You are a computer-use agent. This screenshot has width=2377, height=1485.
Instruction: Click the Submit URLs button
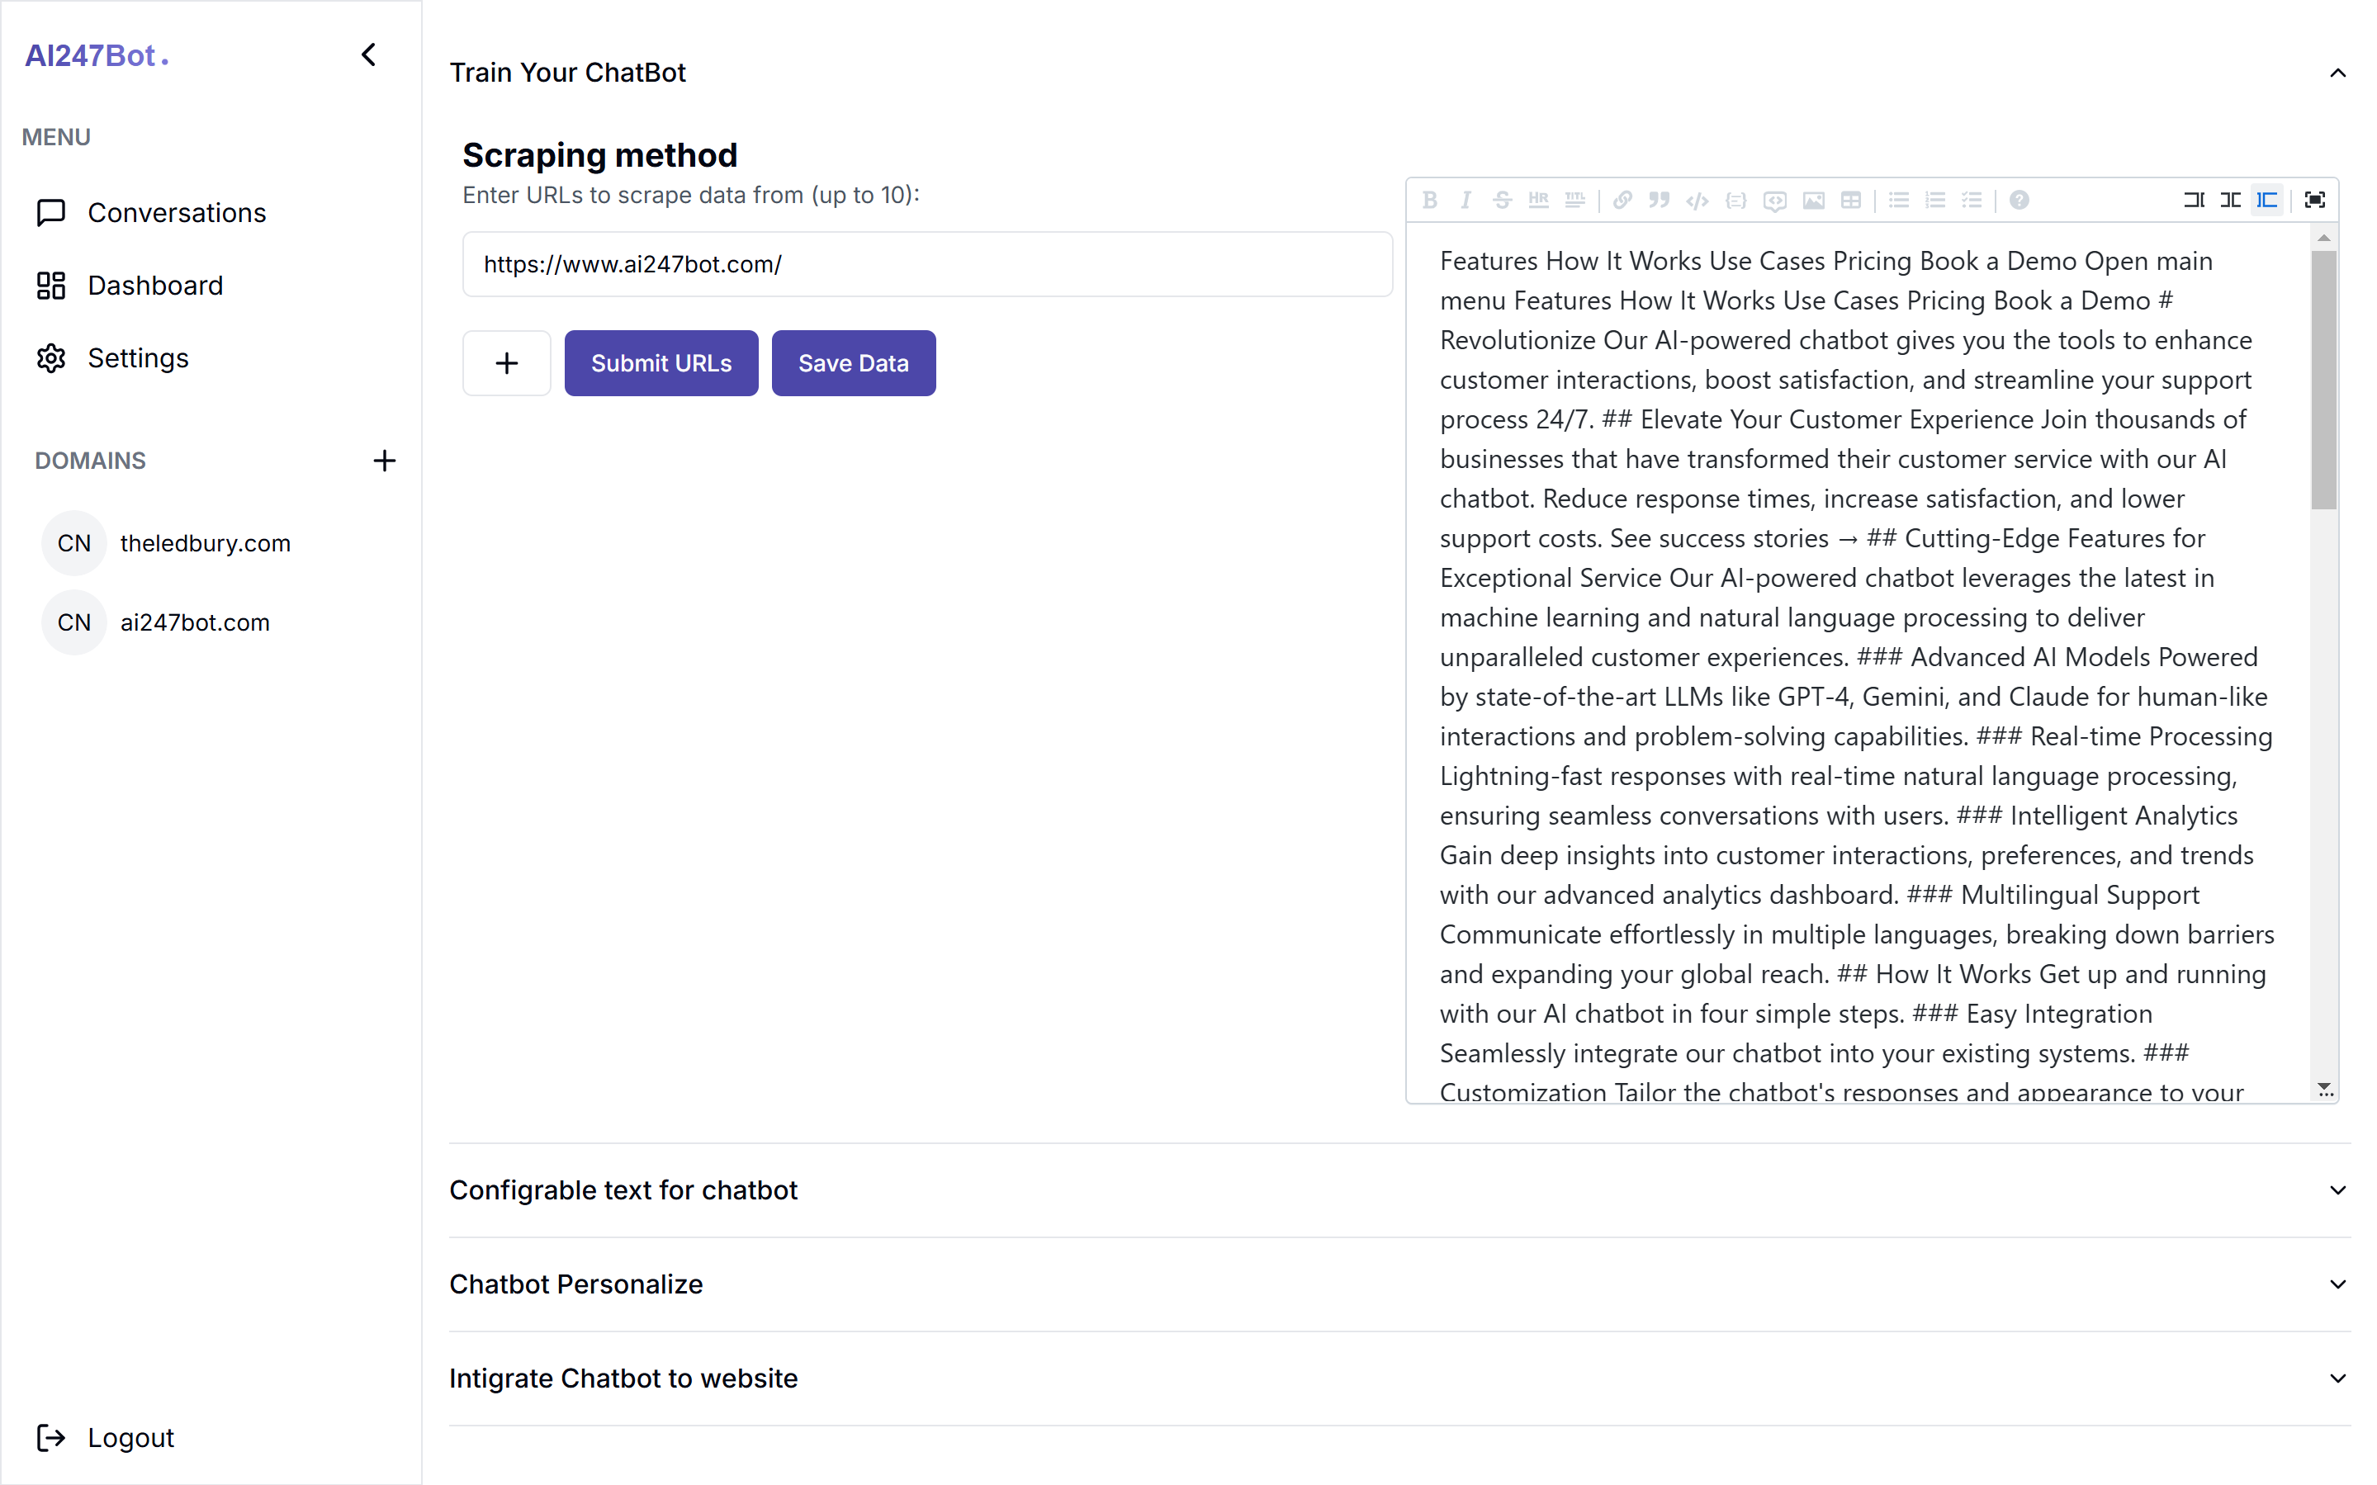(x=661, y=363)
